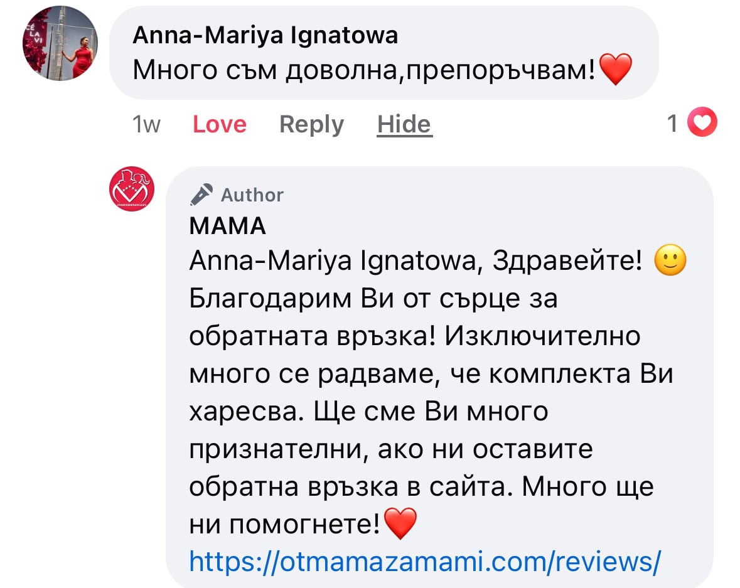Click the red heart emoji after помогнете!
Screen dimensions: 740x588
coord(399,523)
